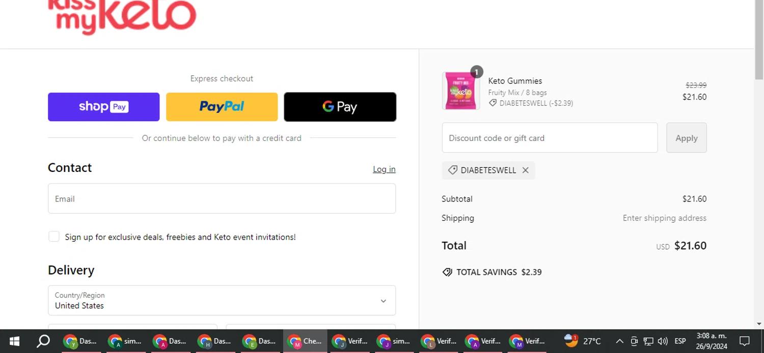This screenshot has height=353, width=764.
Task: Enable exclusive deals and freebies signup checkbox
Action: [x=54, y=237]
